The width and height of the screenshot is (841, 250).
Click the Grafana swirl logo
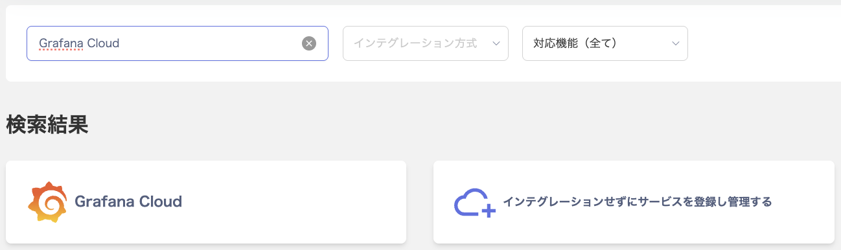tap(48, 202)
